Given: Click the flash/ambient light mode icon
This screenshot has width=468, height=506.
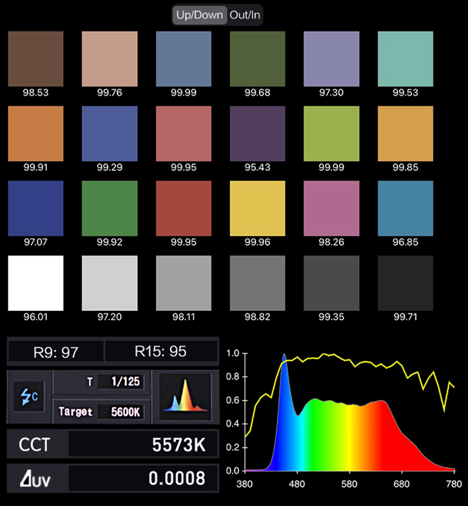Looking at the screenshot, I should click(30, 396).
